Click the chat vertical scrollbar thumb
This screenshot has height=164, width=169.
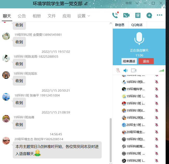(111, 139)
